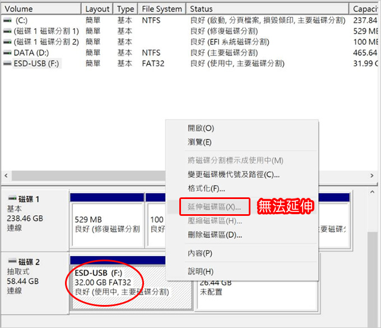Select the 100 MB partition block on 磁碟 1

tap(156, 221)
